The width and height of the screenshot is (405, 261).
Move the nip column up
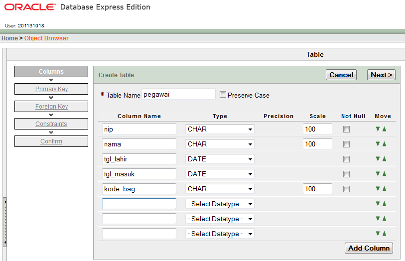click(x=384, y=129)
